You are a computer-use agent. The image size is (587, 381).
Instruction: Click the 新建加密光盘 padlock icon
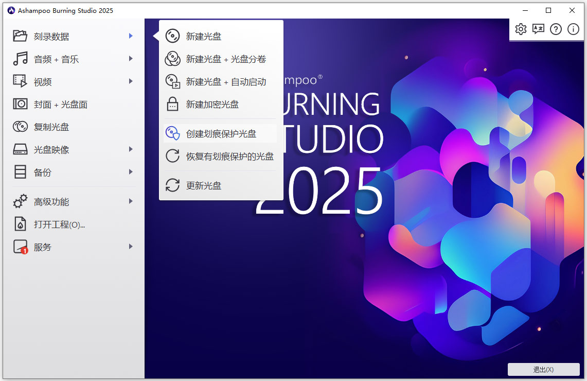pyautogui.click(x=172, y=104)
